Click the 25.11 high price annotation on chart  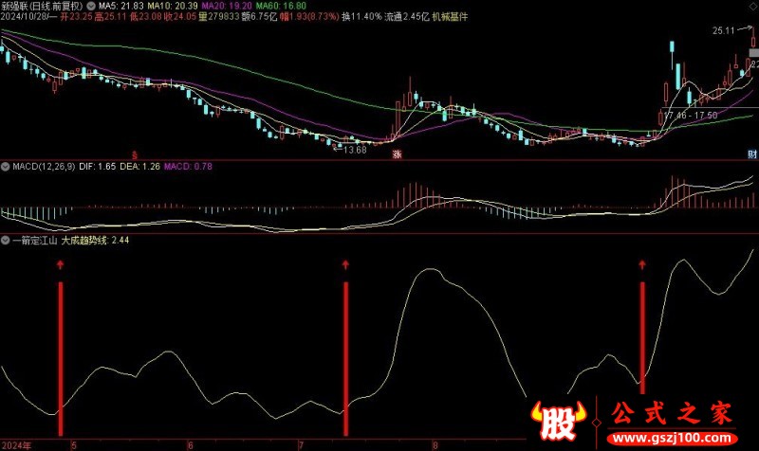pyautogui.click(x=724, y=31)
